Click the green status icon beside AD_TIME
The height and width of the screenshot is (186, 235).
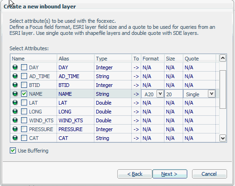15,76
